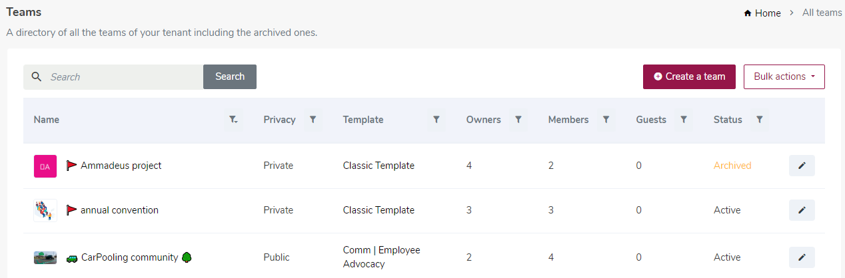
Task: Click the red flag beside Ammadeus project
Action: (72, 166)
